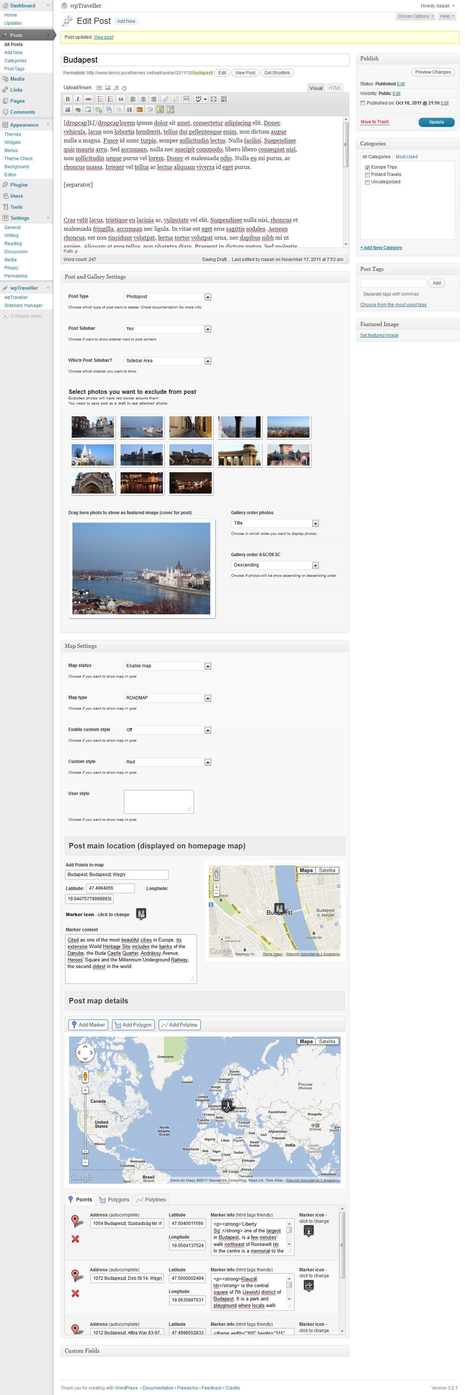The width and height of the screenshot is (465, 1395).
Task: Delete the Szabadság tér point with red X
Action: pyautogui.click(x=75, y=1239)
